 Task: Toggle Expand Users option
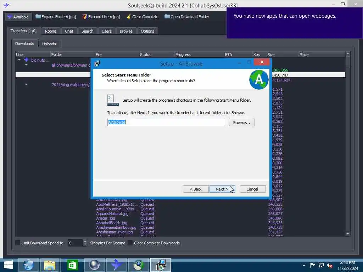tap(101, 17)
